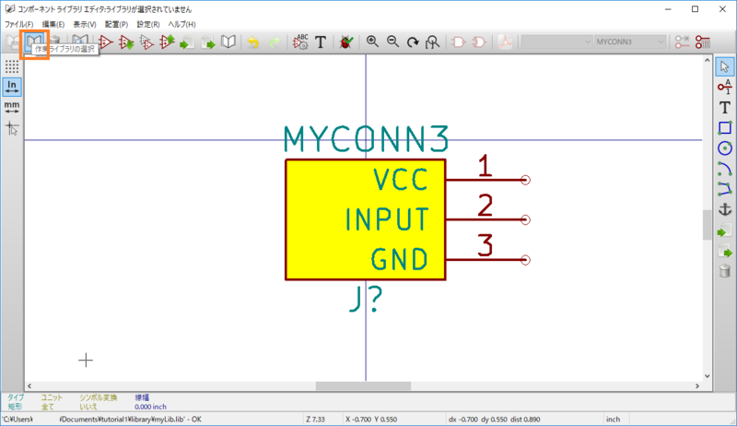Update current component in library
This screenshot has height=426, width=737.
167,41
